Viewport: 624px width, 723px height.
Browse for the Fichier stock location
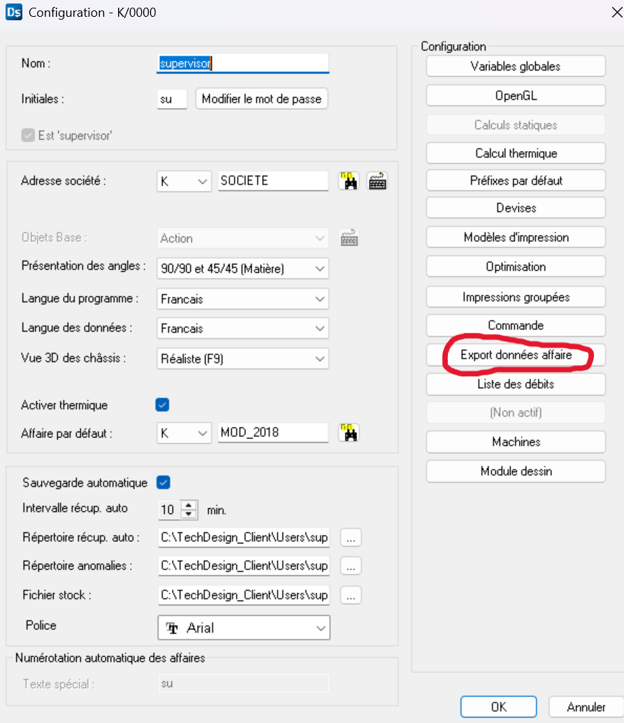(350, 595)
